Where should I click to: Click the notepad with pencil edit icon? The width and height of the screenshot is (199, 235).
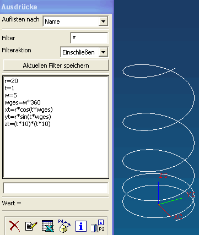[31, 226]
